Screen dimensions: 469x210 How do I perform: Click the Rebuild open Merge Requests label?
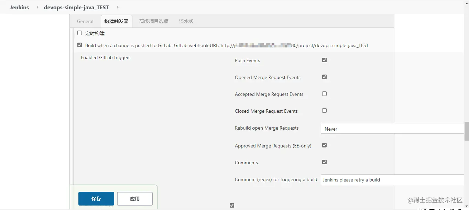pos(267,128)
